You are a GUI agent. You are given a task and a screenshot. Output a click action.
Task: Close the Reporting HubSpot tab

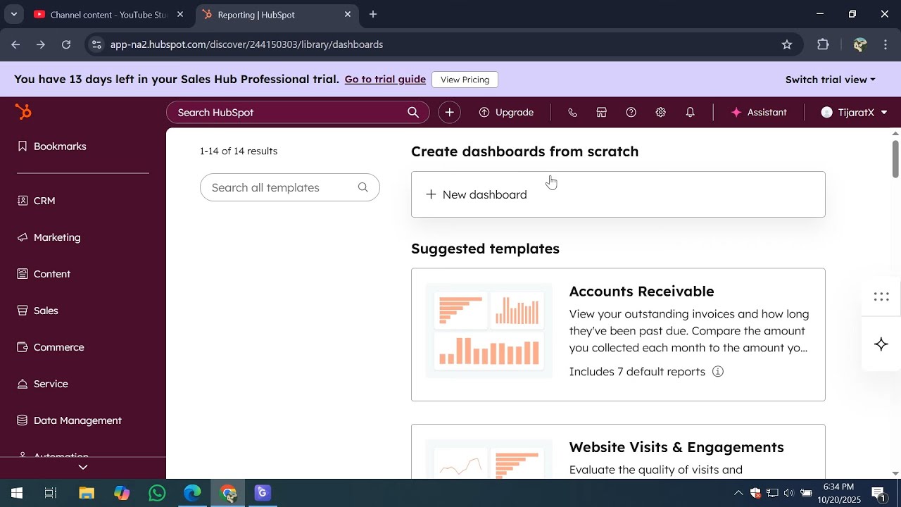(348, 14)
